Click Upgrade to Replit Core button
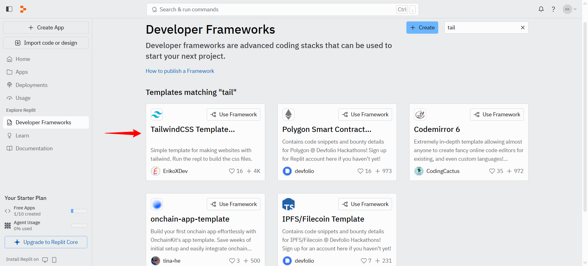 click(x=46, y=242)
